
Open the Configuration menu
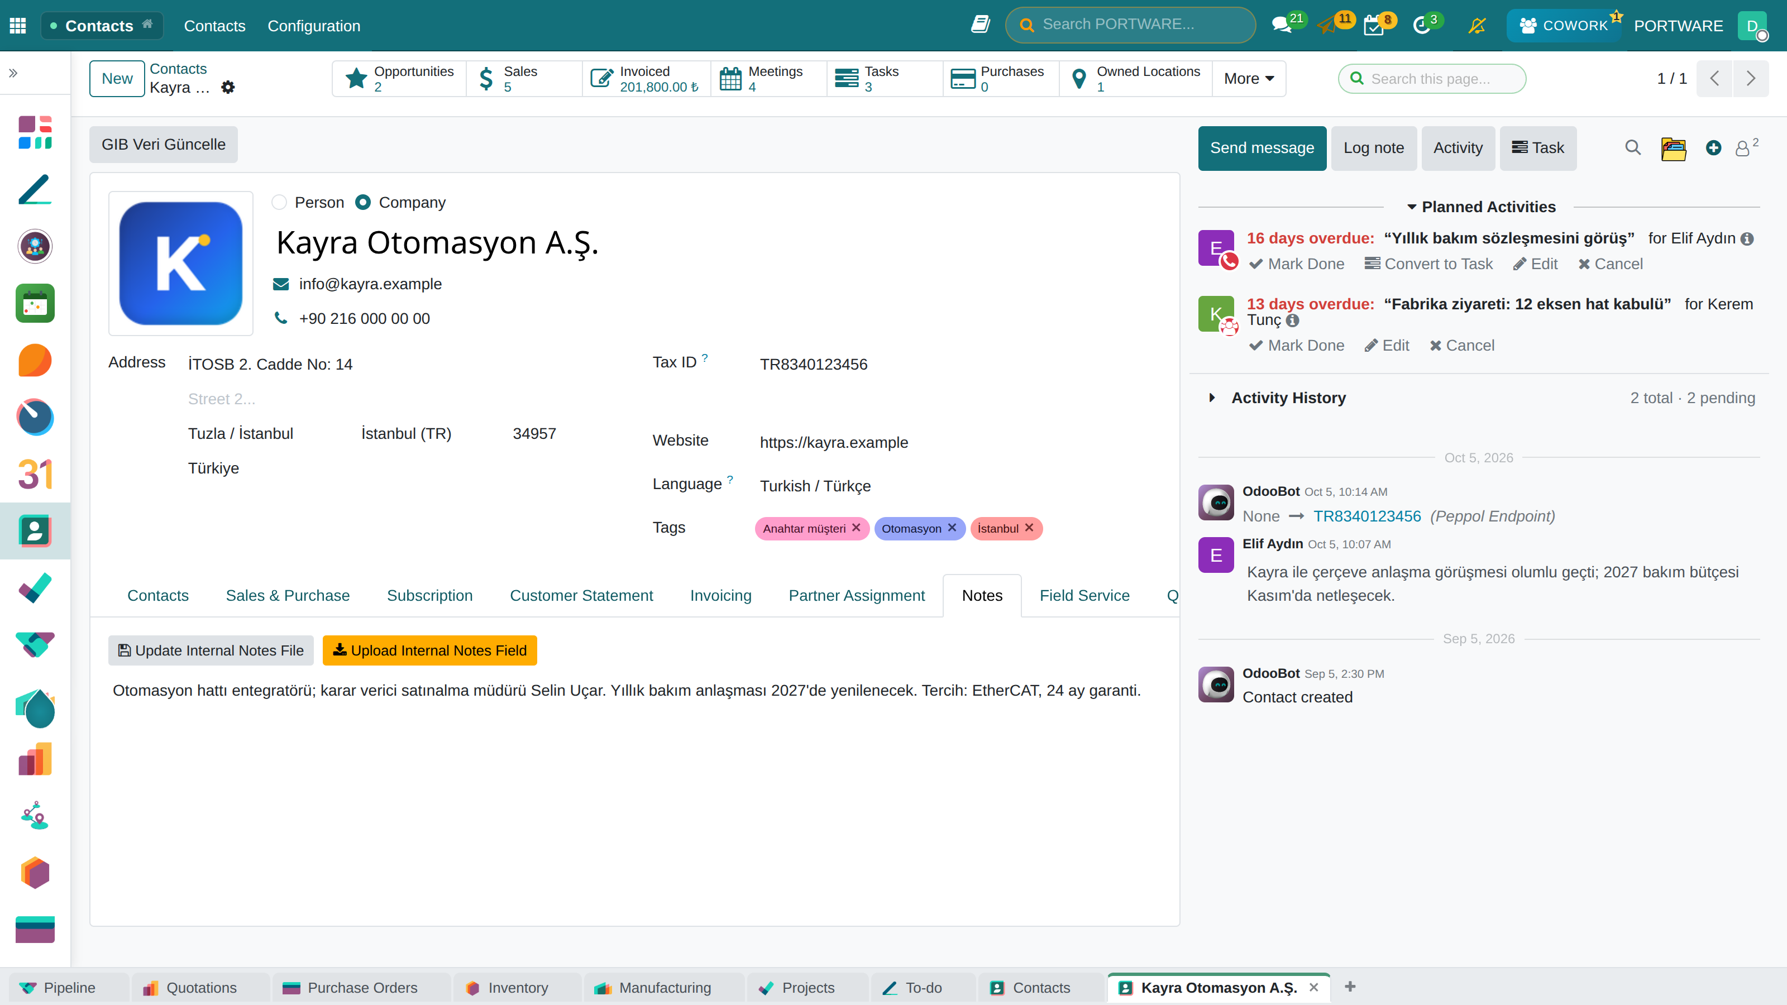point(313,26)
